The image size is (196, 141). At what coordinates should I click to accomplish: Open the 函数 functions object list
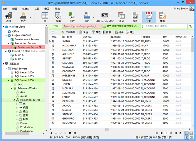point(72,17)
